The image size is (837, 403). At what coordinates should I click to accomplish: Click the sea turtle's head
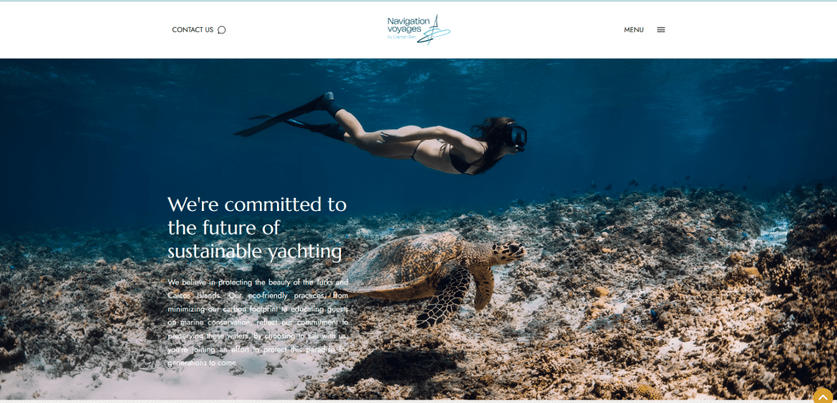coord(508,252)
